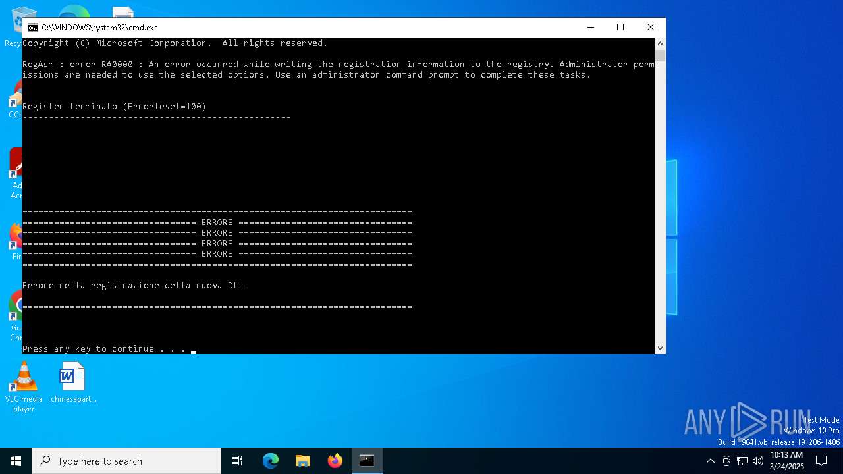
Task: Click the 'RegAsm : error RA0000' message
Action: 339,69
